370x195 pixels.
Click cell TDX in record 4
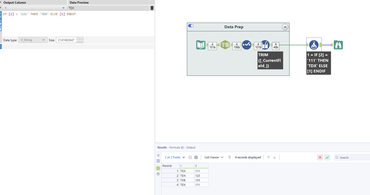pos(186,185)
